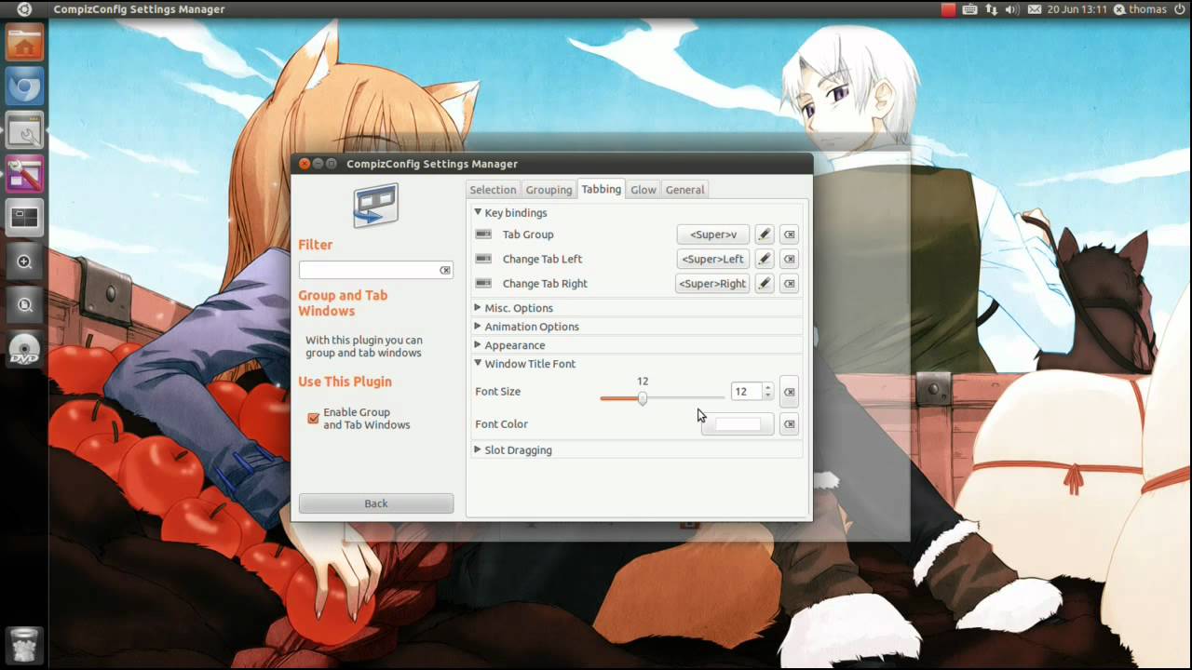The height and width of the screenshot is (670, 1192).
Task: Open the Files lens in launcher
Action: point(24,305)
